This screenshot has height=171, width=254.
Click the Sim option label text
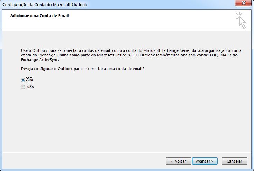(29, 80)
